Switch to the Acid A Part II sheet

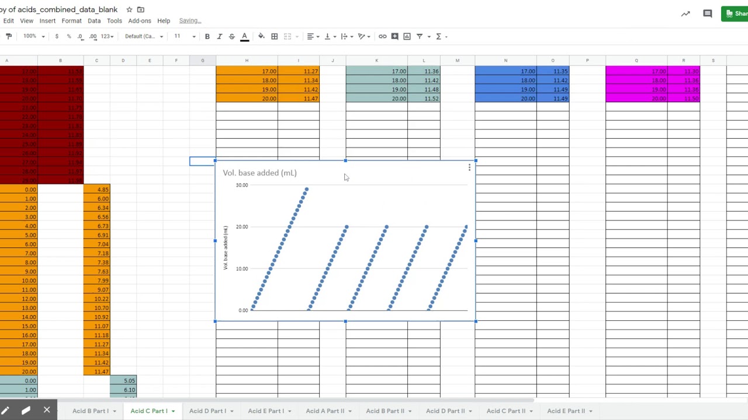coord(325,411)
